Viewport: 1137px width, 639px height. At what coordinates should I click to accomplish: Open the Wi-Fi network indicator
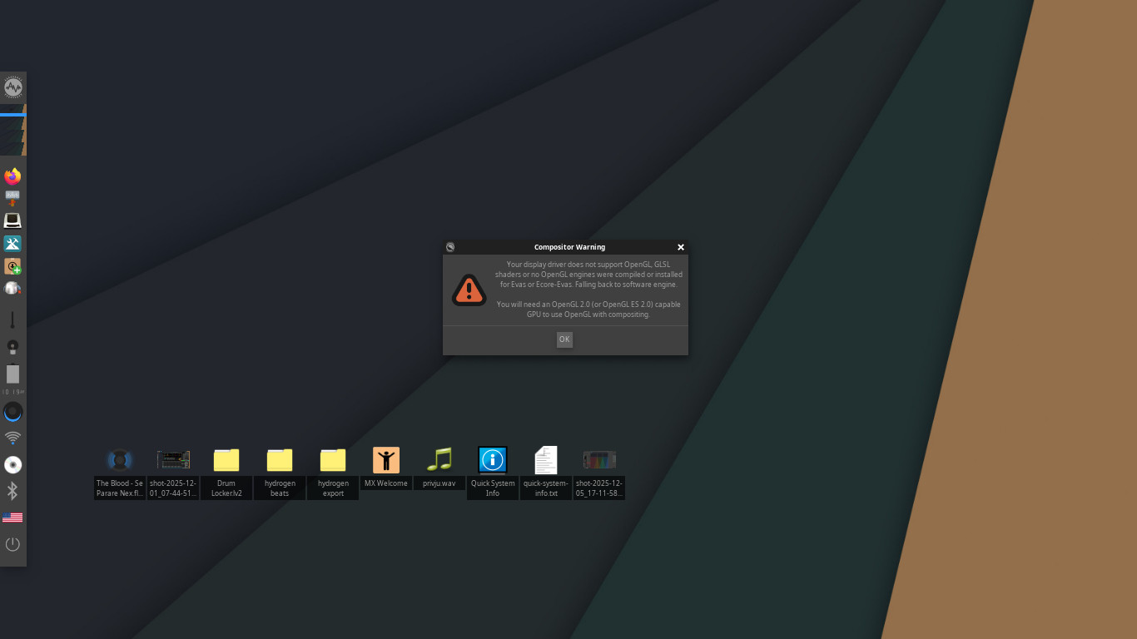[x=12, y=438]
